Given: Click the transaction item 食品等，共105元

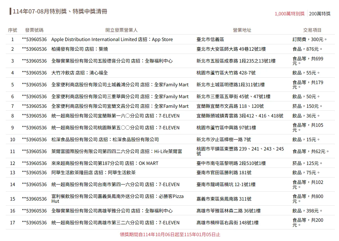Looking at the screenshot, I should pyautogui.click(x=308, y=128).
